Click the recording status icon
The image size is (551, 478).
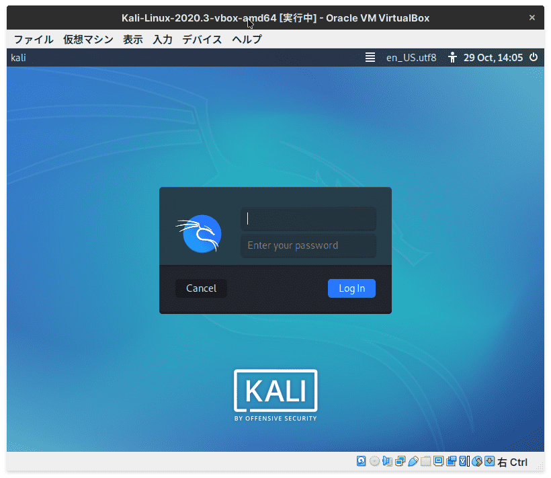(x=451, y=461)
